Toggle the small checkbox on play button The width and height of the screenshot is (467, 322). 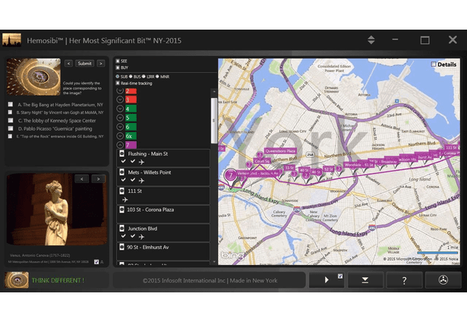click(x=340, y=276)
